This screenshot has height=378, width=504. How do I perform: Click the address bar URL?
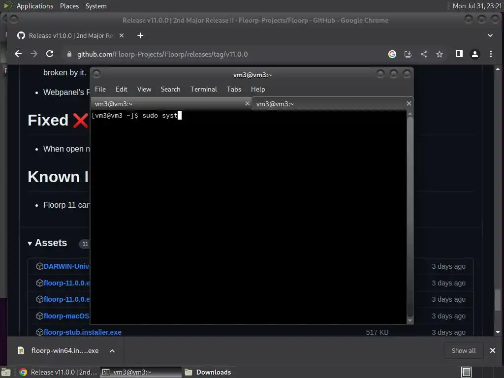tap(162, 54)
